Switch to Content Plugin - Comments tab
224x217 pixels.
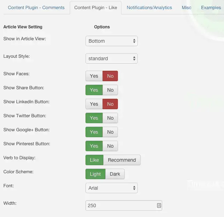[36, 7]
